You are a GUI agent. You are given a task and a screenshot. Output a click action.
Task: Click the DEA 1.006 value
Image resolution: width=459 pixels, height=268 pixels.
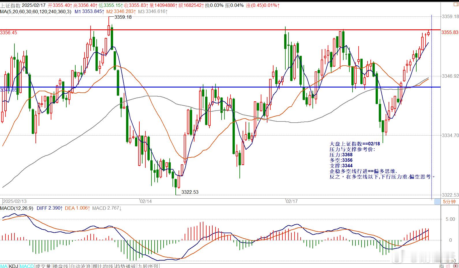point(78,208)
